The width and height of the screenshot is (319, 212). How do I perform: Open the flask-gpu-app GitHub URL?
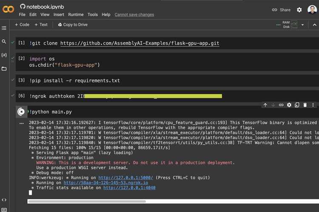140,43
